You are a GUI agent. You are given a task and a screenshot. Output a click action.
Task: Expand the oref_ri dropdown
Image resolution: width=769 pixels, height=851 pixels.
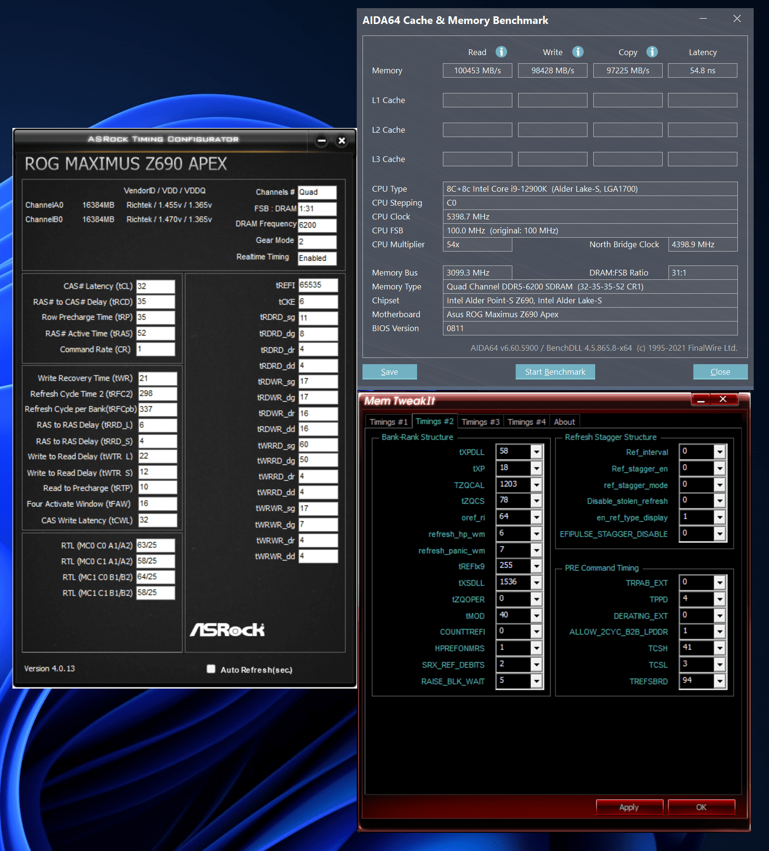(537, 517)
